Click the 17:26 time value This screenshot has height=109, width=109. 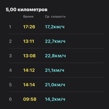point(29,27)
